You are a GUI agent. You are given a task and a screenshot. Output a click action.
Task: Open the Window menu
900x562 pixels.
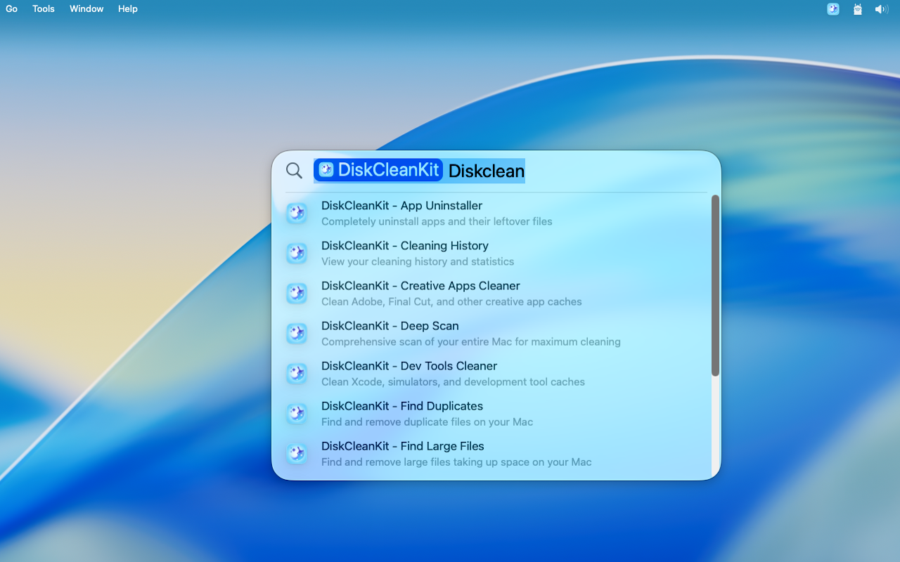[x=86, y=8]
